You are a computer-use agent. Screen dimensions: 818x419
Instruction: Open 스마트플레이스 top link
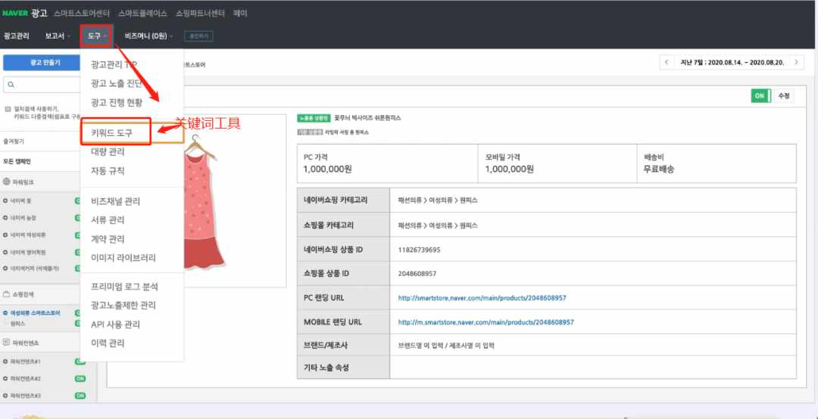point(143,13)
